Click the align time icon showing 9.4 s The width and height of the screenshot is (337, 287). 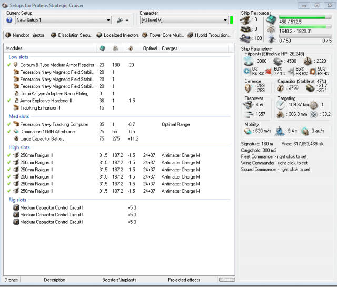280,131
